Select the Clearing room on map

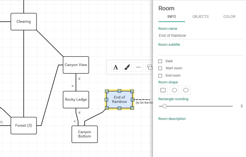click(x=24, y=21)
